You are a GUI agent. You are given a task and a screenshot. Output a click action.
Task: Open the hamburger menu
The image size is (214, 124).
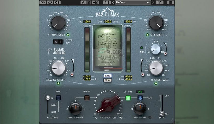[x=170, y=2]
